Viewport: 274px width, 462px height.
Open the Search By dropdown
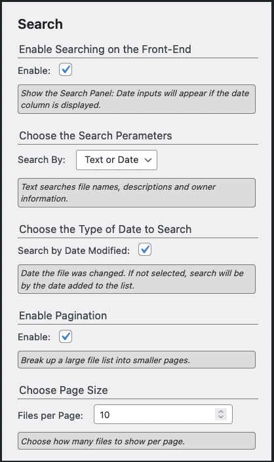coord(117,160)
